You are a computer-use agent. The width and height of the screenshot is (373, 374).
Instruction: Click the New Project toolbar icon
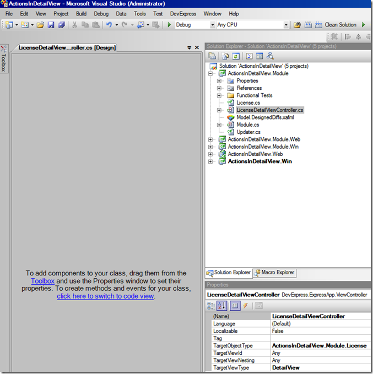pos(9,25)
